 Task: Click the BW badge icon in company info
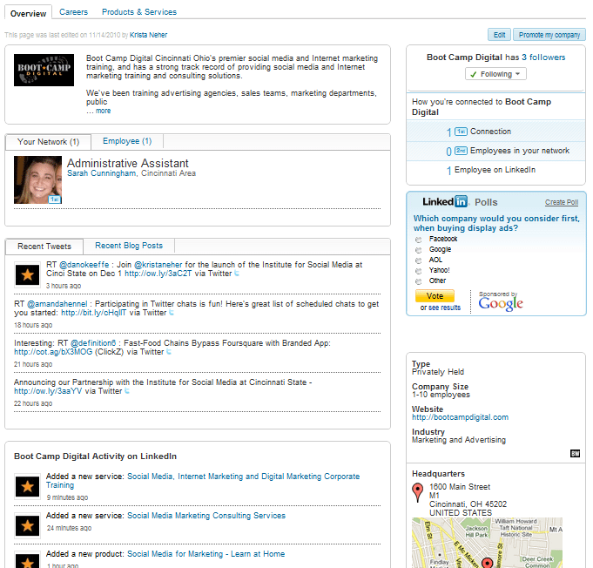(x=575, y=453)
